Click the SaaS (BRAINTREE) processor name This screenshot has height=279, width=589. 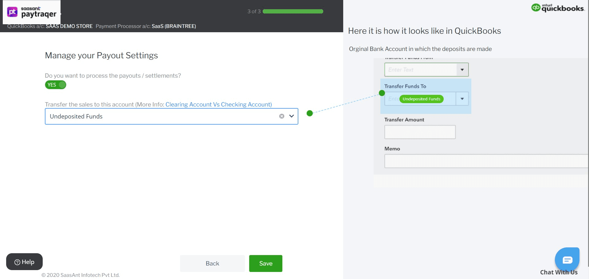174,26
